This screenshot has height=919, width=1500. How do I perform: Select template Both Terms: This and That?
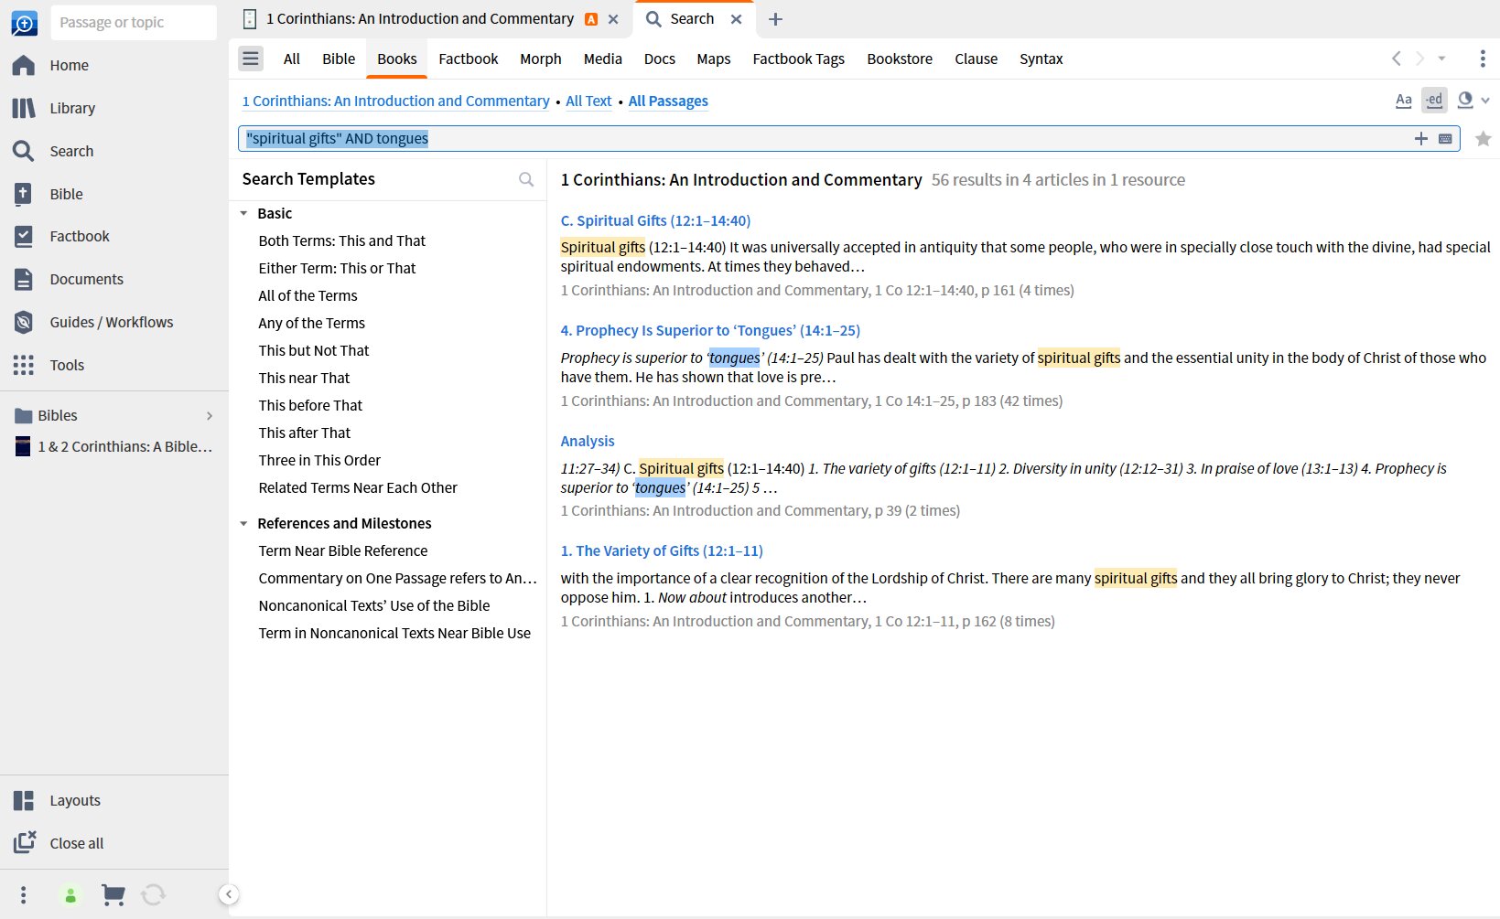[342, 240]
